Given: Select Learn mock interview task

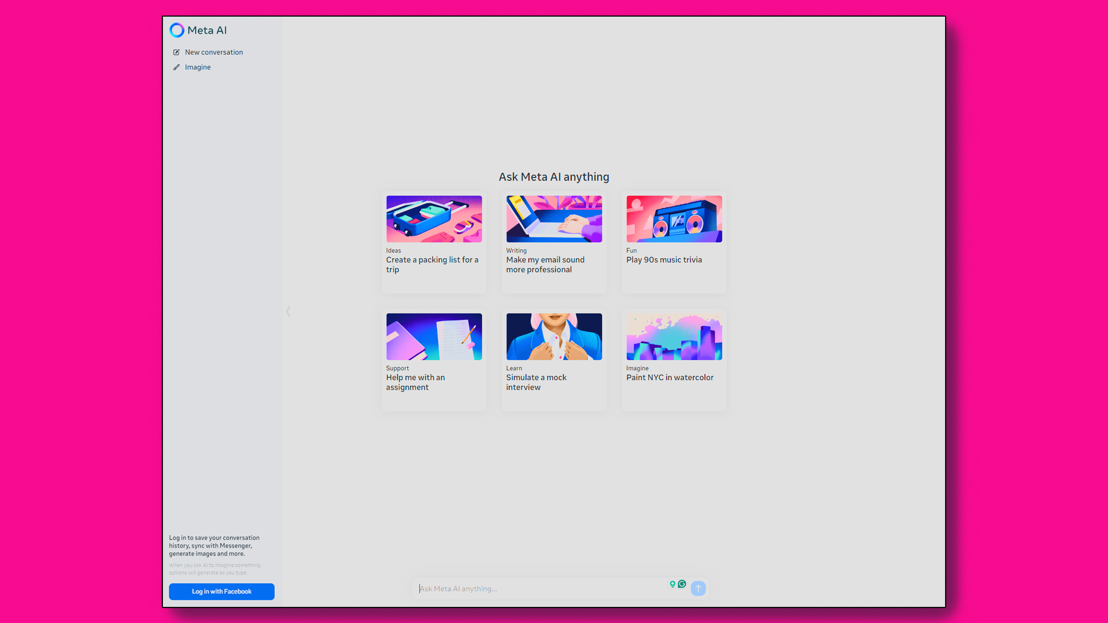Looking at the screenshot, I should click(554, 359).
